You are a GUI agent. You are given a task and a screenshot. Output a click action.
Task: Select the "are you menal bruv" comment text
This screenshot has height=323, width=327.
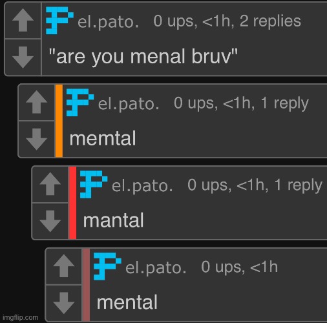(143, 57)
